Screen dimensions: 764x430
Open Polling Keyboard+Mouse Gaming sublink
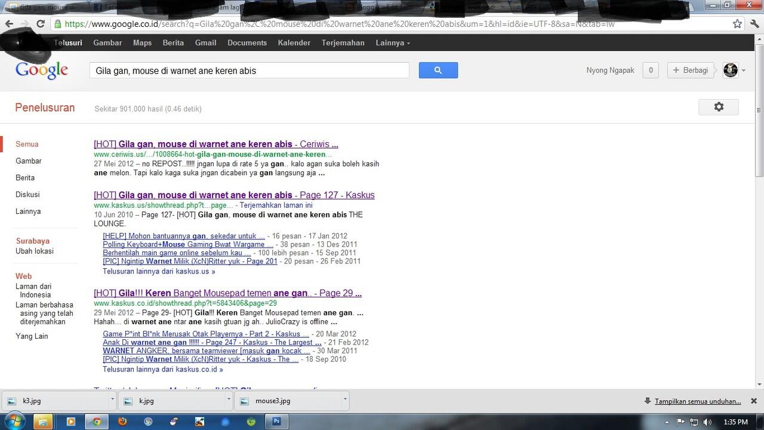point(188,244)
